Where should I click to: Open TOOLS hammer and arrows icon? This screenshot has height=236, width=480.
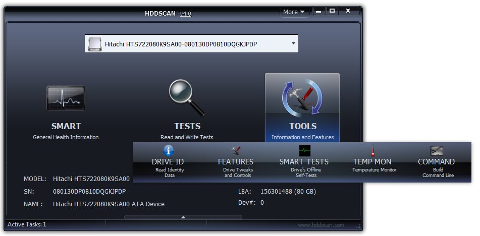click(x=302, y=98)
